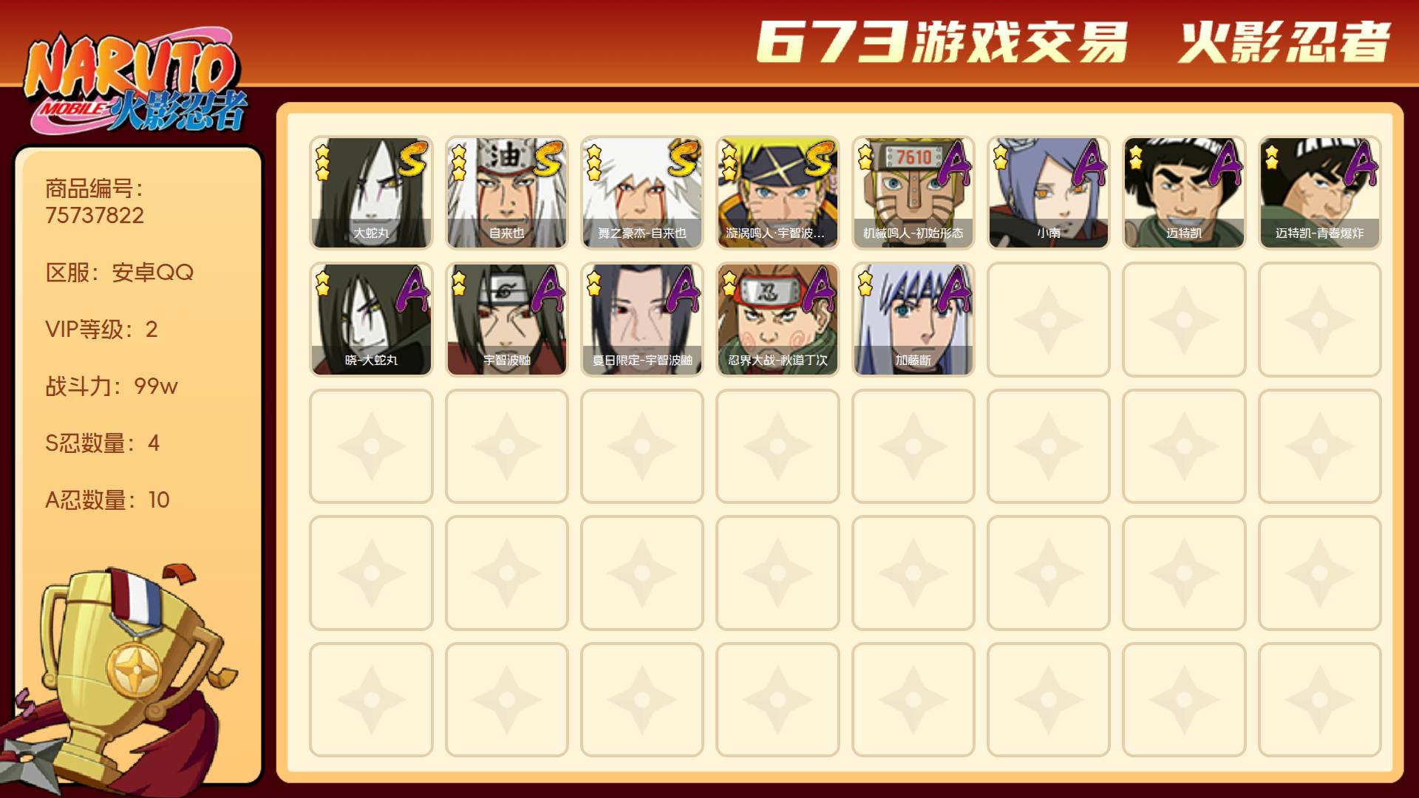Select the 迈特凯 ninja card
The height and width of the screenshot is (798, 1419).
(1184, 193)
